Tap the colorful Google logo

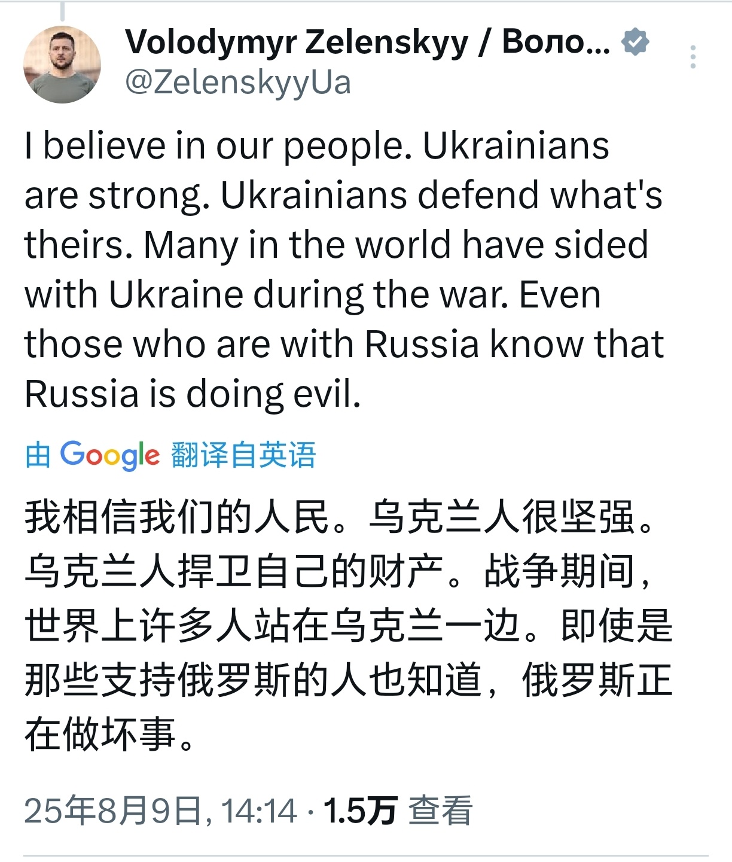[x=109, y=455]
